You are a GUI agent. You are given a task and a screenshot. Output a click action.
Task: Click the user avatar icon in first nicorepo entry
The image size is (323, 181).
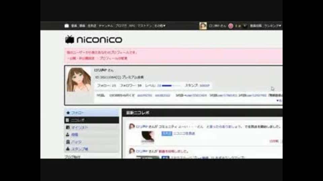(x=132, y=126)
